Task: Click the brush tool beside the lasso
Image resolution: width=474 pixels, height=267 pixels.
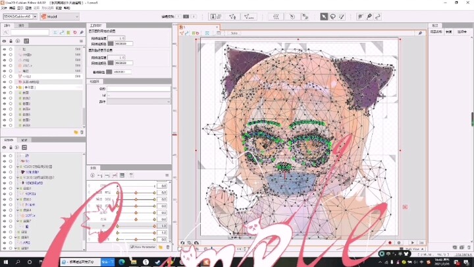Action: 342,16
